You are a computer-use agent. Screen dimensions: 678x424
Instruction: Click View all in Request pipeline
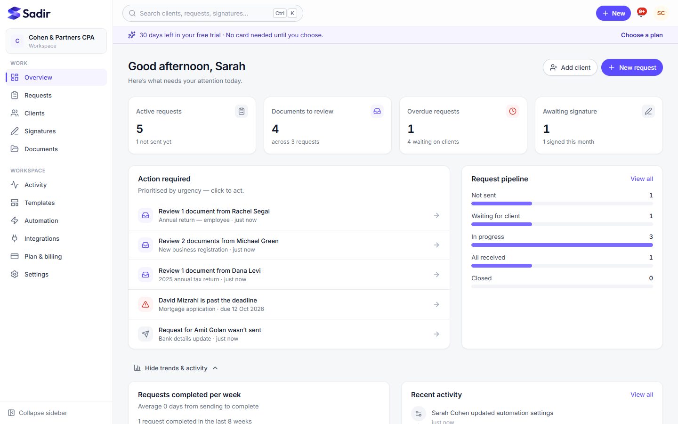pos(642,179)
